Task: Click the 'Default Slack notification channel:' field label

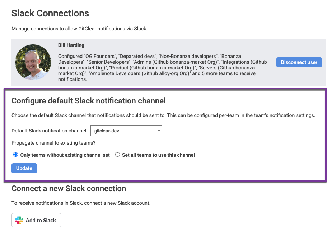Action: tap(49, 131)
